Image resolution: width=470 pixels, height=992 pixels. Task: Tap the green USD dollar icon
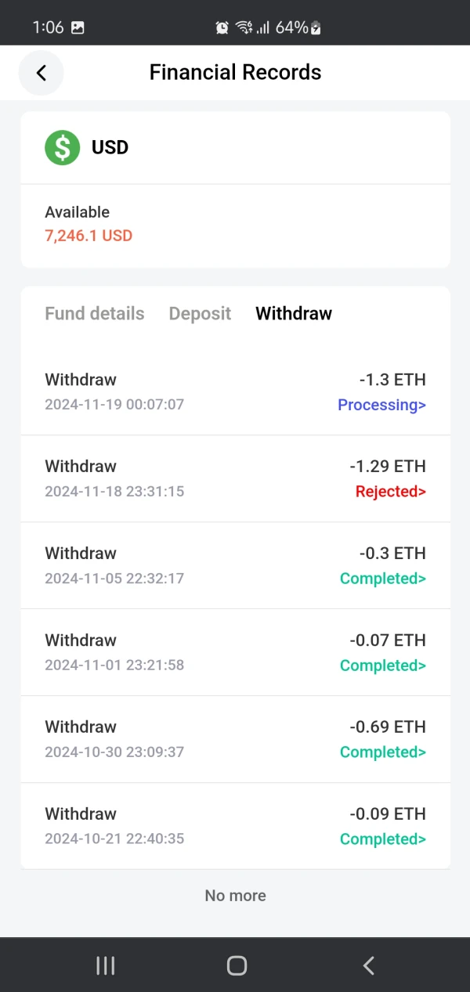(x=62, y=147)
